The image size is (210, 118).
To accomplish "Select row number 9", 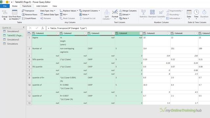I will [29, 79].
